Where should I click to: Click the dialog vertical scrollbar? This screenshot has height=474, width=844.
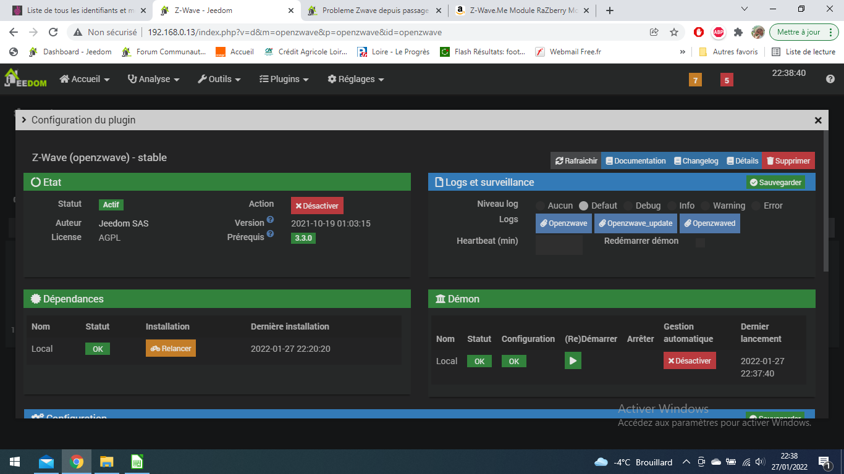point(826,201)
